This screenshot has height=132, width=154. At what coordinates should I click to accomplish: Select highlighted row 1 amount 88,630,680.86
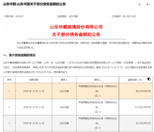(143, 91)
